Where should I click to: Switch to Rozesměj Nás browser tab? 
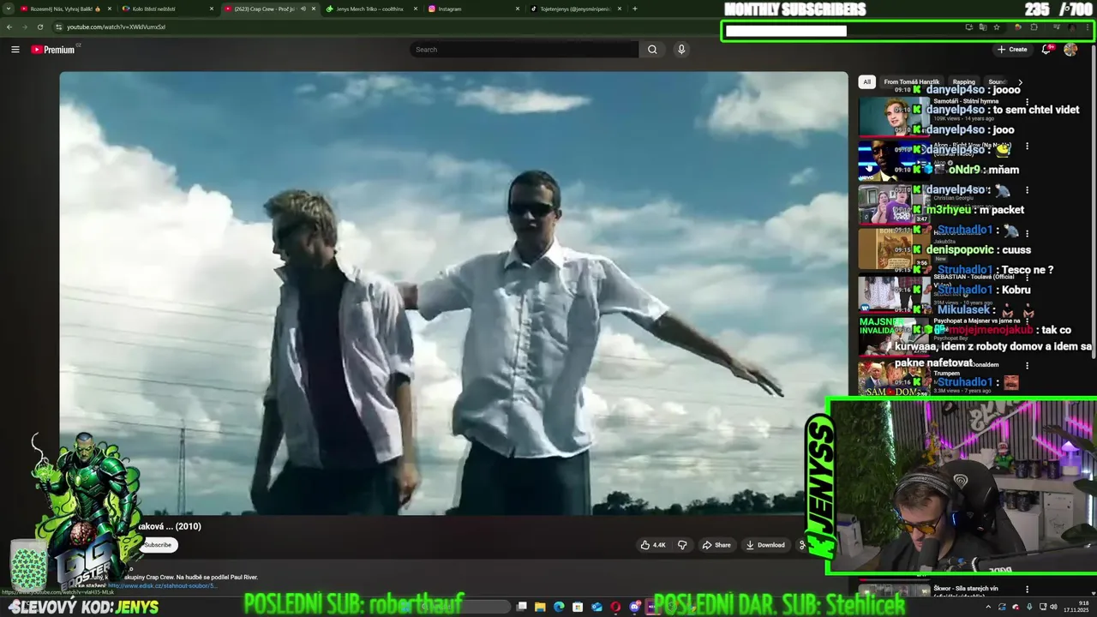(x=65, y=9)
